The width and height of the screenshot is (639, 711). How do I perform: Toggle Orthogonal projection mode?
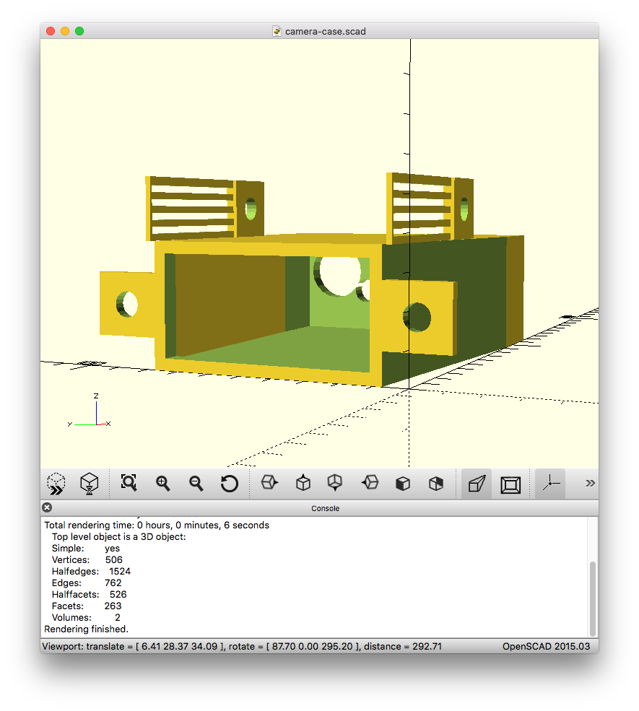(510, 483)
